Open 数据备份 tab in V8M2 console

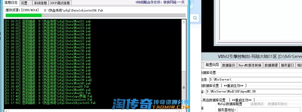(229, 65)
